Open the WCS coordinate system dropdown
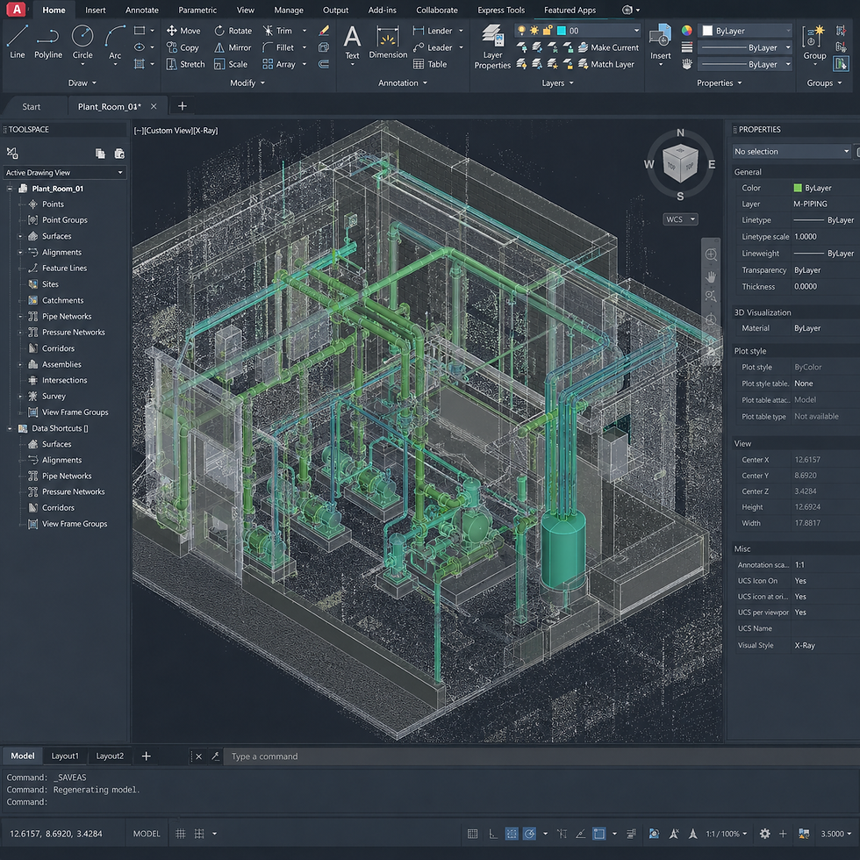This screenshot has height=860, width=860. [681, 219]
